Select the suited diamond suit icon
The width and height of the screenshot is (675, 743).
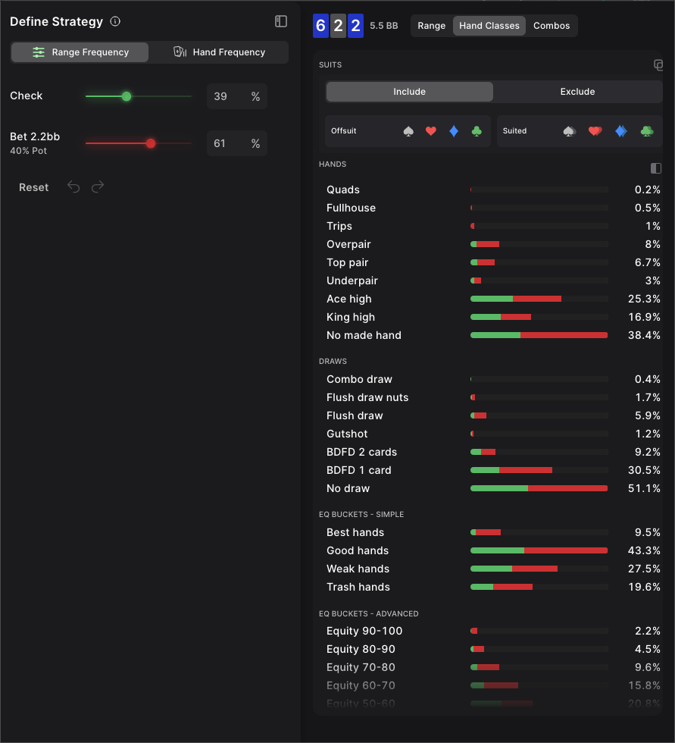pos(620,130)
